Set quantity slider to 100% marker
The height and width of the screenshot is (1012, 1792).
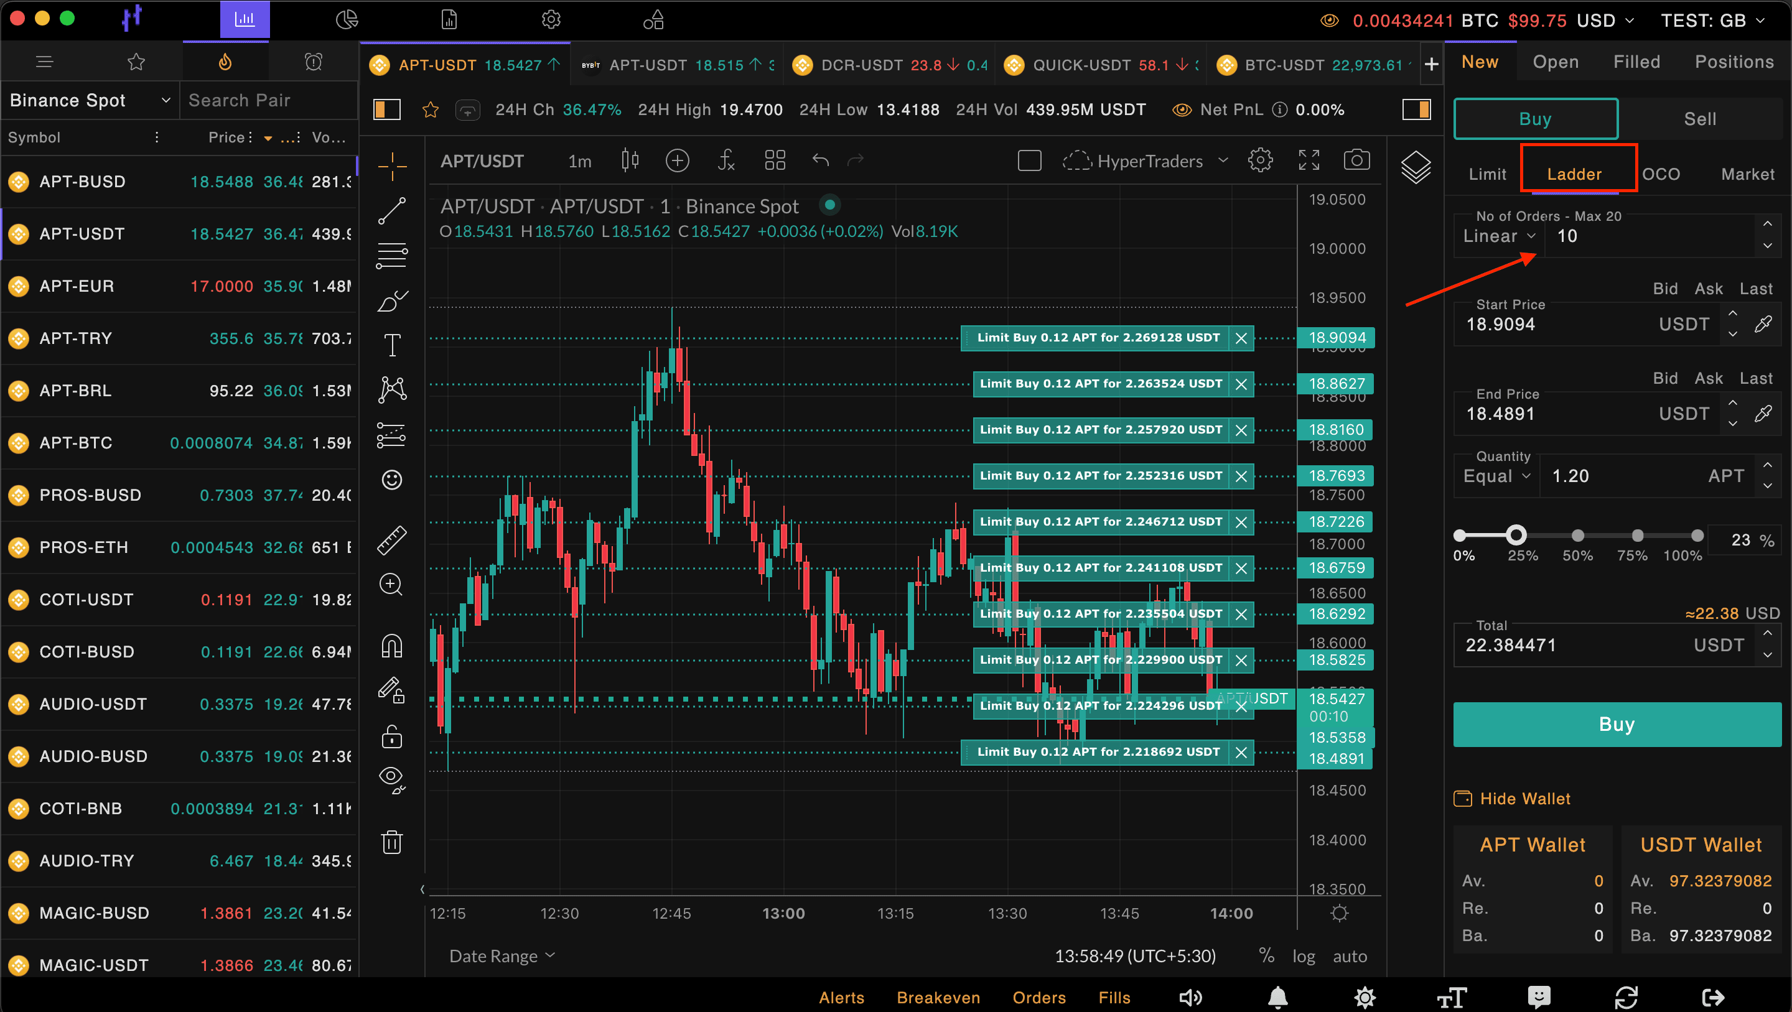point(1697,535)
